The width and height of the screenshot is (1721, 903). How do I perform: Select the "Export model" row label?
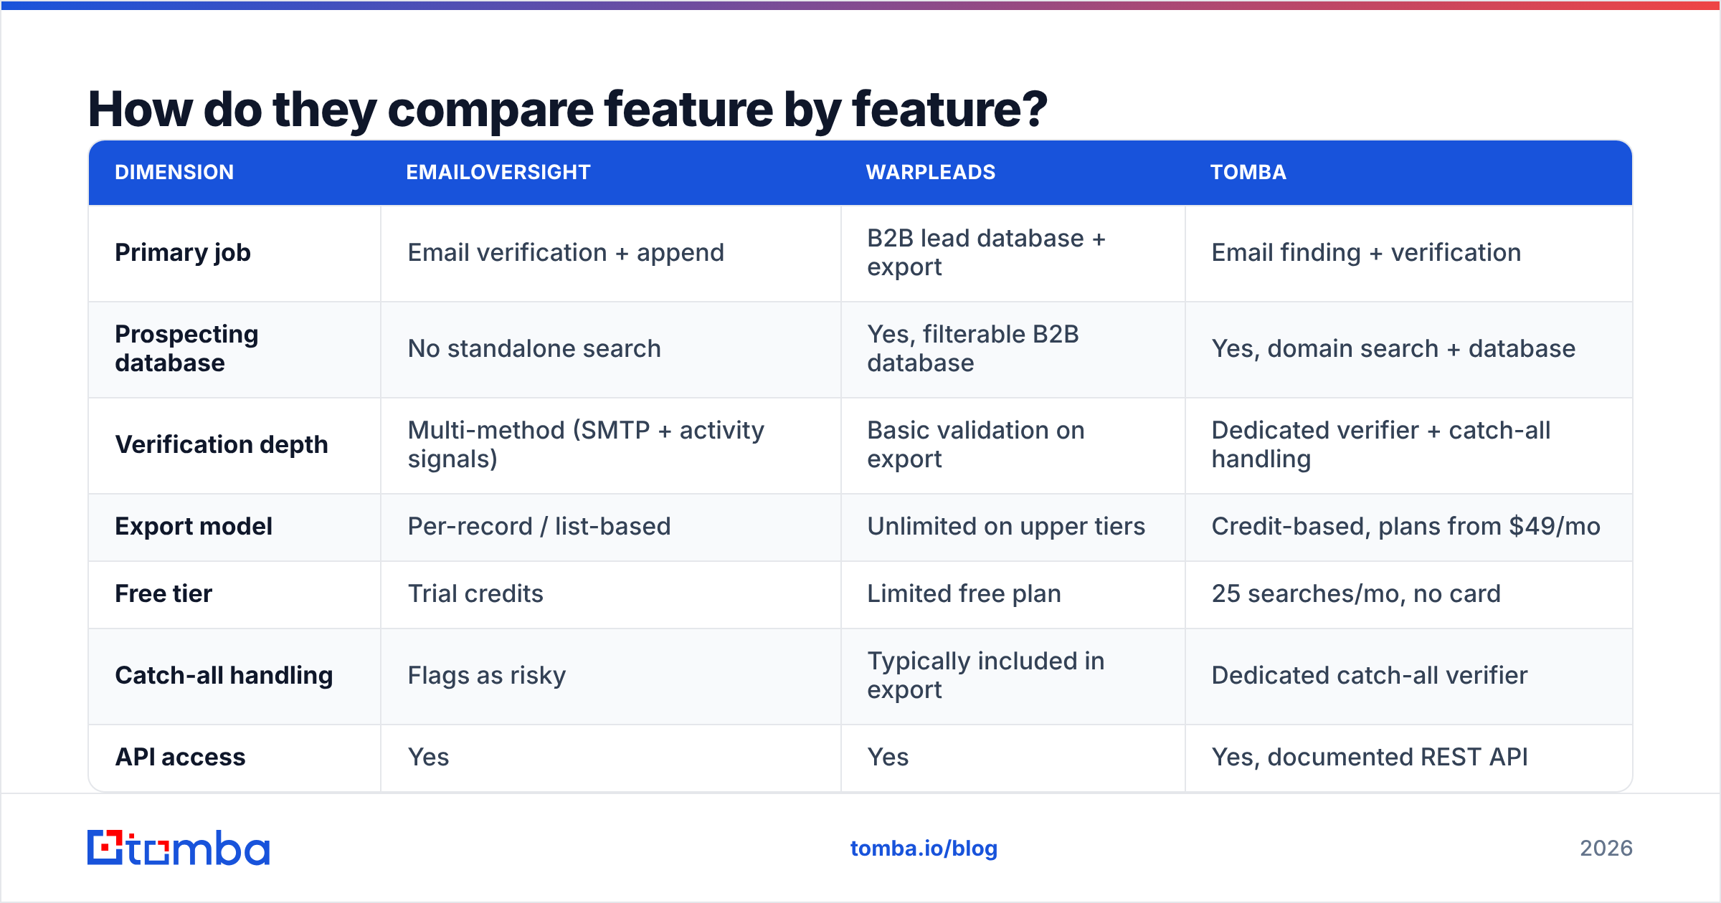pyautogui.click(x=194, y=527)
